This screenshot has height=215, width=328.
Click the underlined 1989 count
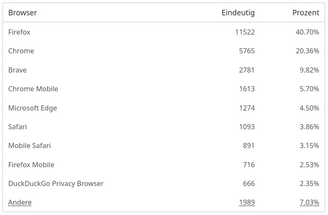click(247, 202)
